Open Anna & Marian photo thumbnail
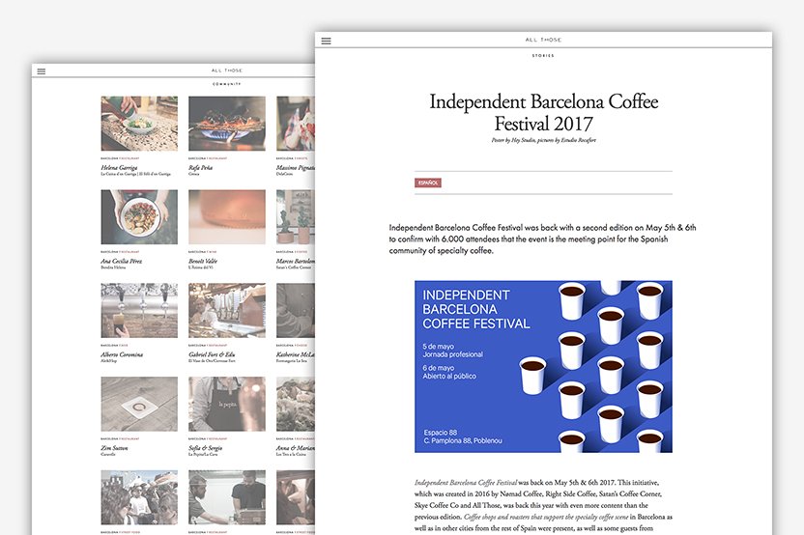 coord(296,404)
